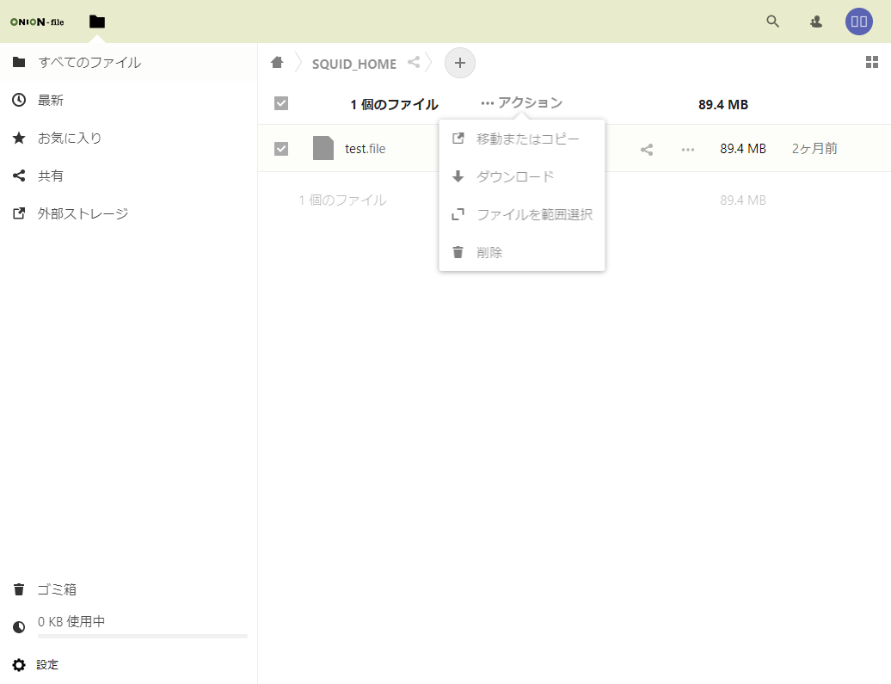The height and width of the screenshot is (684, 891).
Task: Switch to grid view icon
Action: point(871,62)
